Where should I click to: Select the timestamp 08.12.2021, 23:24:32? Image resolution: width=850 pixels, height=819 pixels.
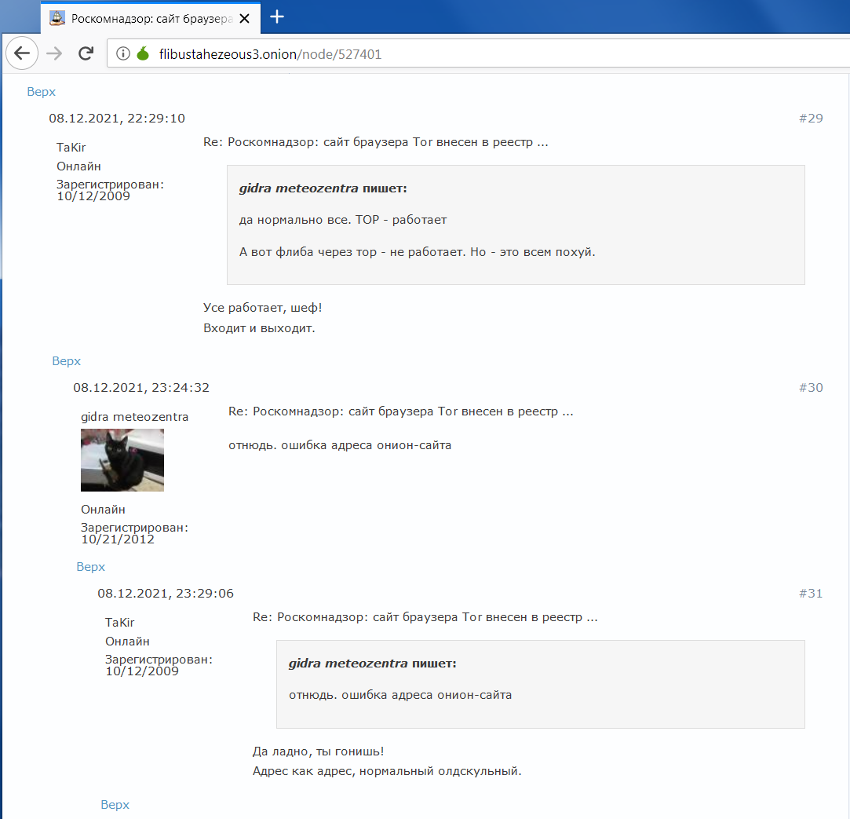click(x=141, y=387)
